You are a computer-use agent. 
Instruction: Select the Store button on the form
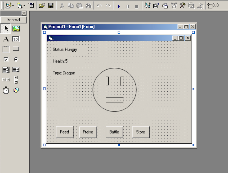141,132
